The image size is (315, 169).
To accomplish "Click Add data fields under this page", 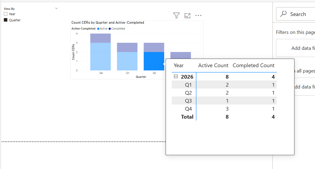I will pos(295,48).
